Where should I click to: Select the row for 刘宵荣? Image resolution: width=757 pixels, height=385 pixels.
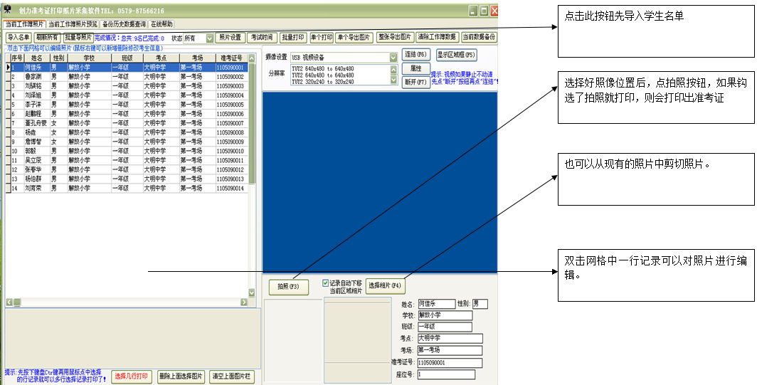pos(127,189)
